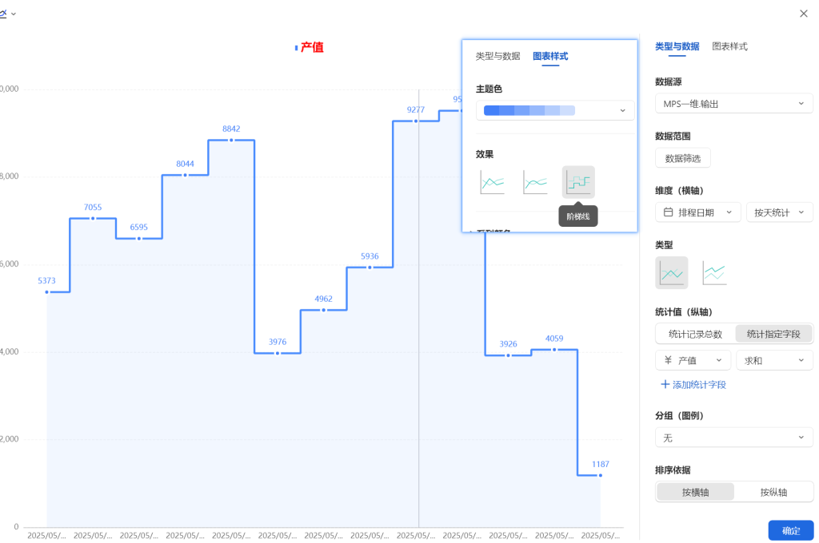
Task: Switch to 图表样式 tab in right panel
Action: pyautogui.click(x=729, y=46)
